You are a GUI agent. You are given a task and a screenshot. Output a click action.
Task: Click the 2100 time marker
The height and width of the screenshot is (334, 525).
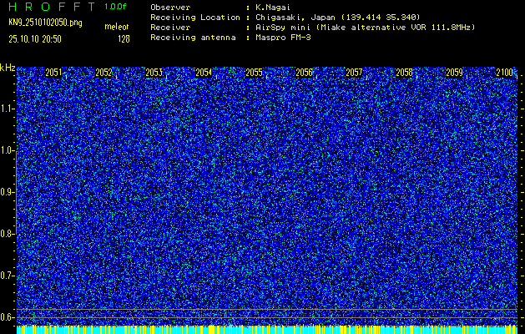[x=504, y=73]
